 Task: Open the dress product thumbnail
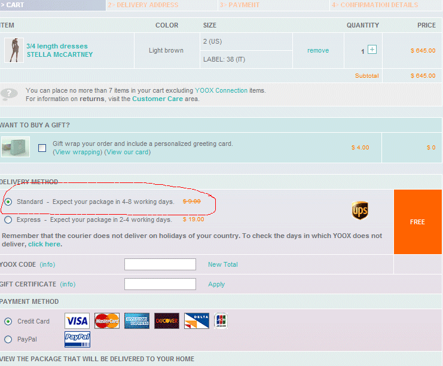[14, 50]
